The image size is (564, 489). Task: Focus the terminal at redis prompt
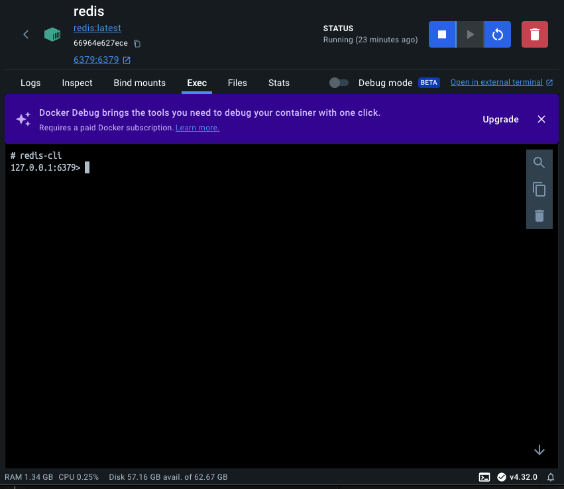(x=87, y=167)
